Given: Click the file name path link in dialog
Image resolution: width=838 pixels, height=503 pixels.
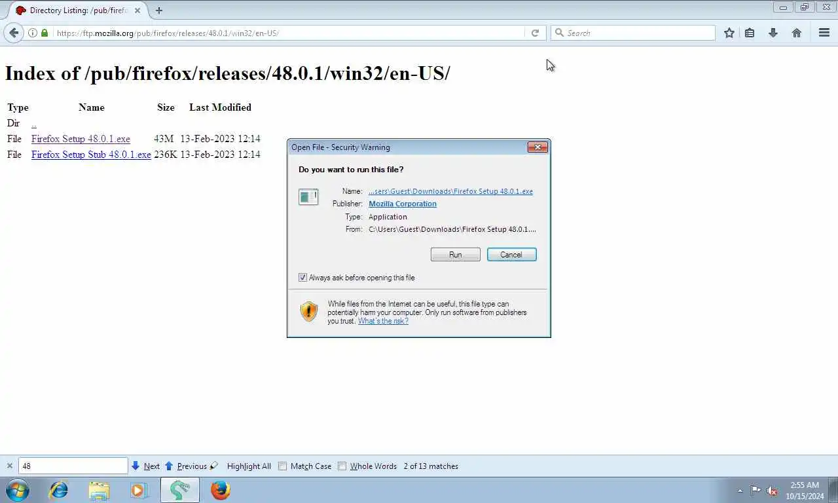Looking at the screenshot, I should [x=450, y=191].
